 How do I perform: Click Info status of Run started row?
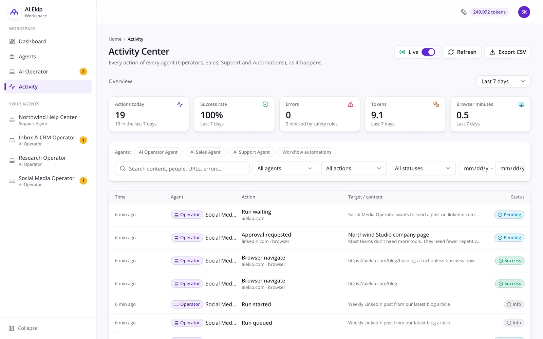514,304
